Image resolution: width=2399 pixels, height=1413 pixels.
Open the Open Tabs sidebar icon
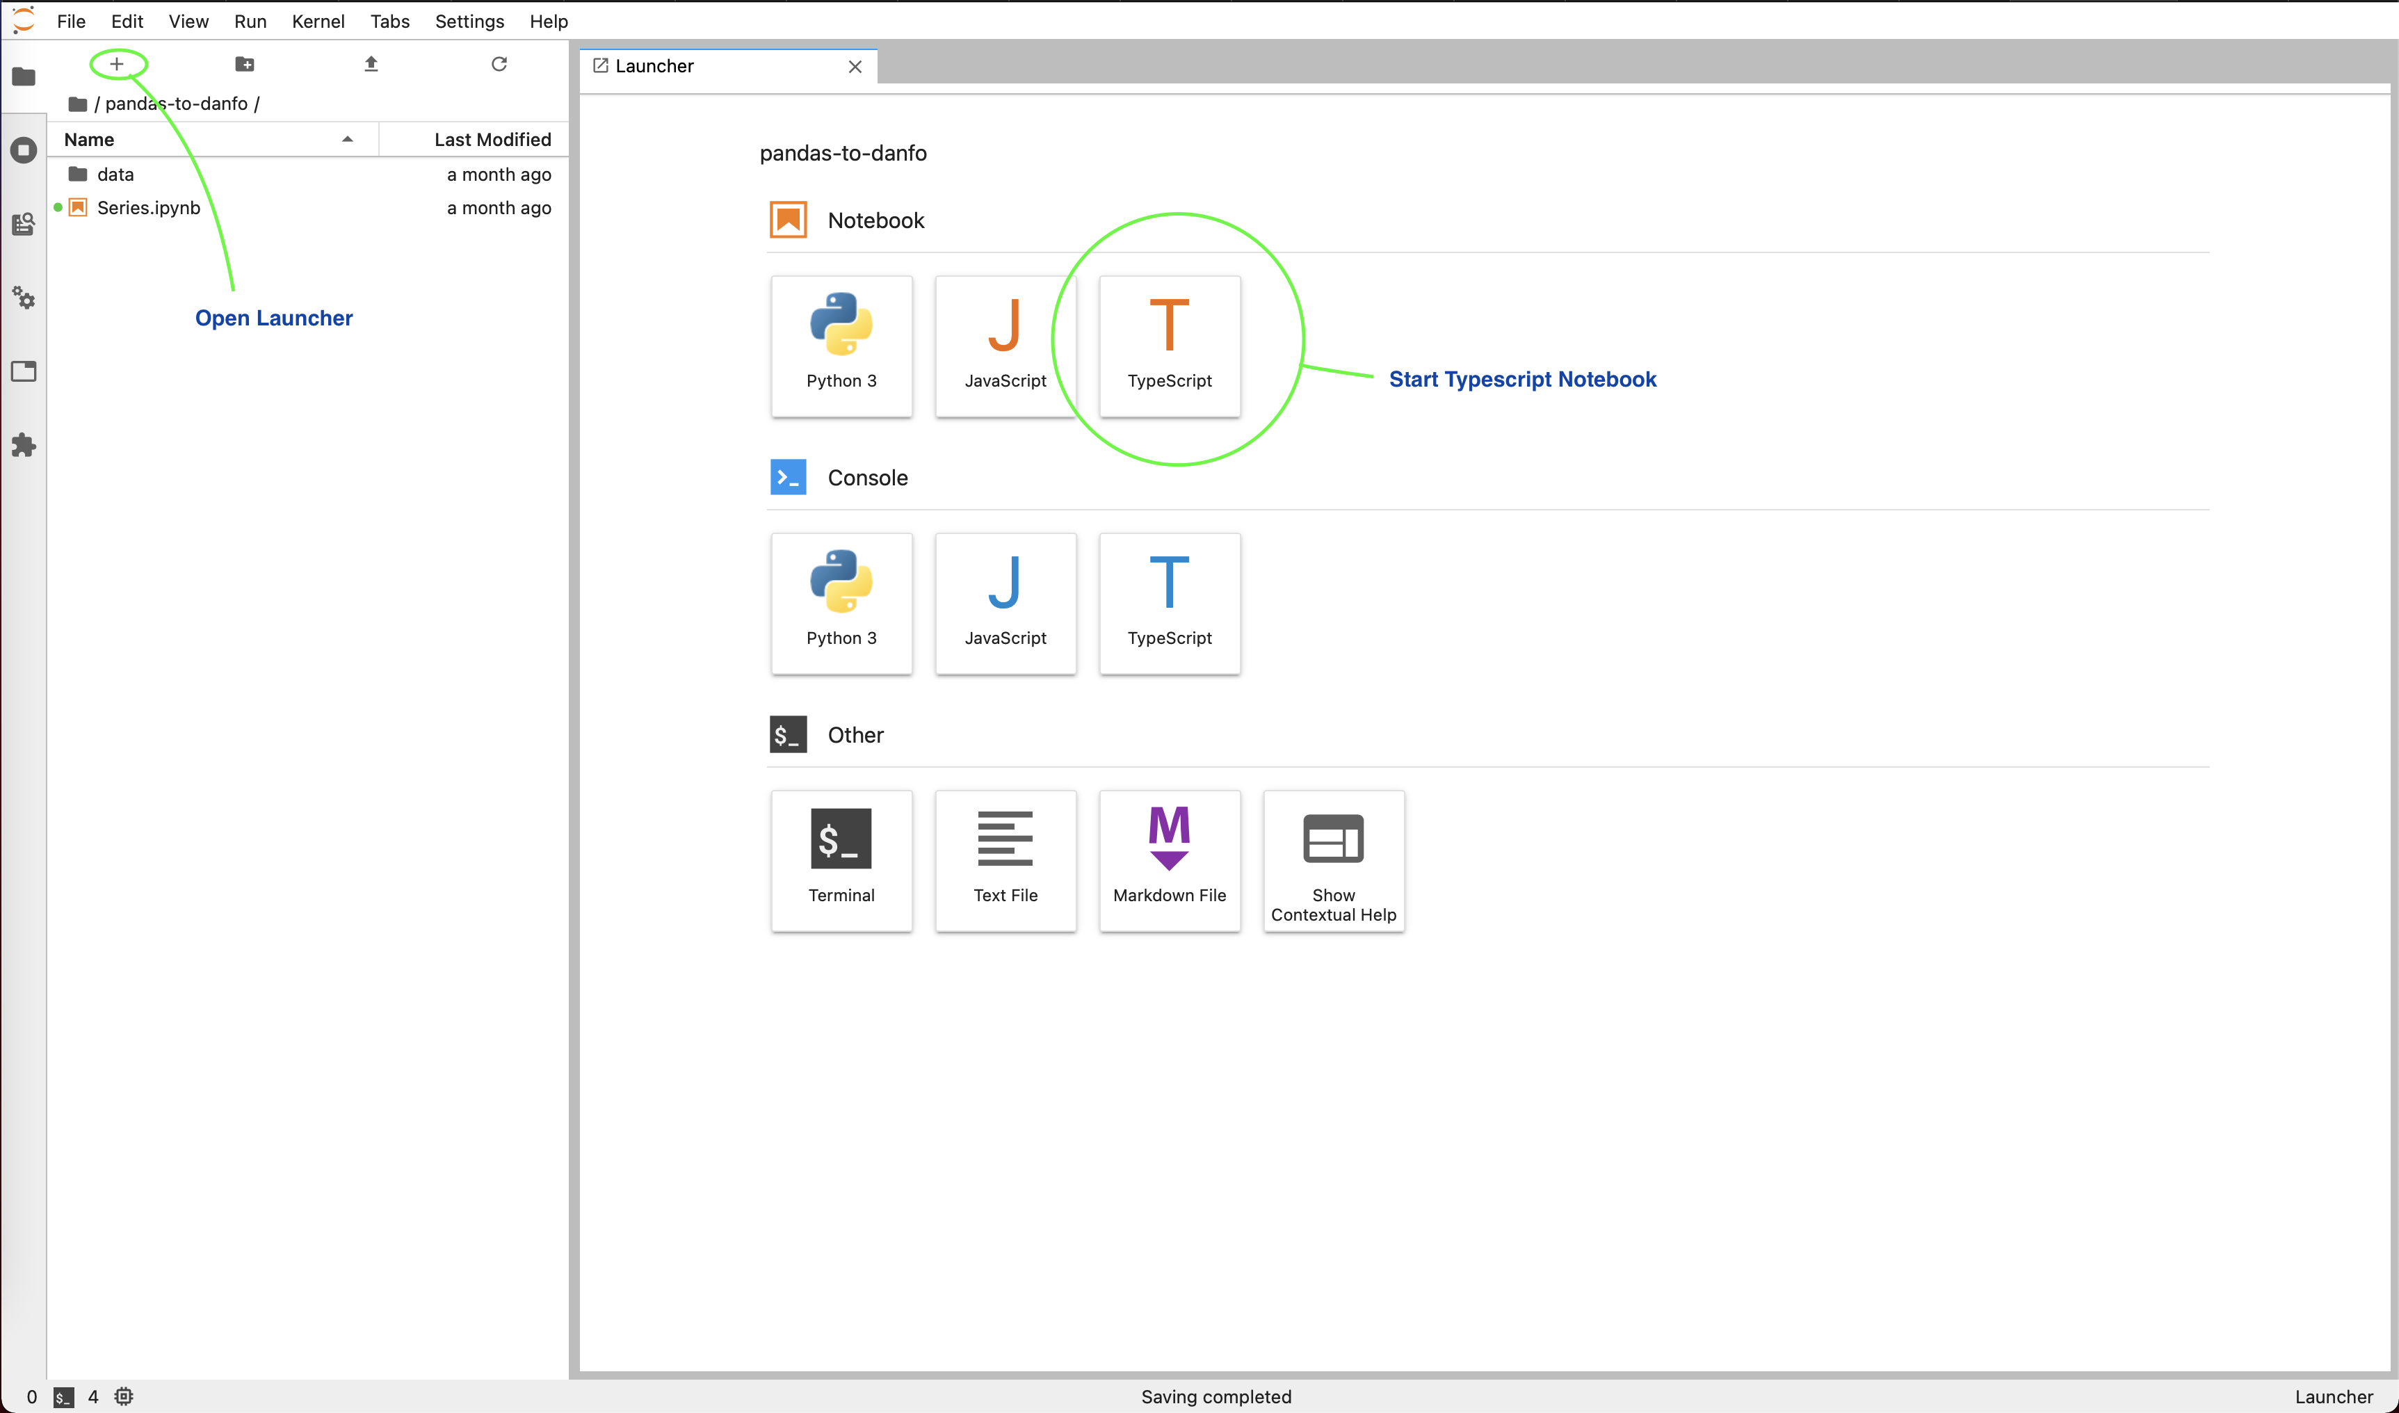point(24,371)
